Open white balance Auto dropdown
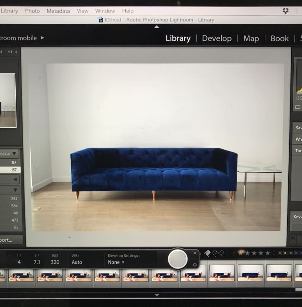Screen dimensions: 302x307 coord(77,262)
